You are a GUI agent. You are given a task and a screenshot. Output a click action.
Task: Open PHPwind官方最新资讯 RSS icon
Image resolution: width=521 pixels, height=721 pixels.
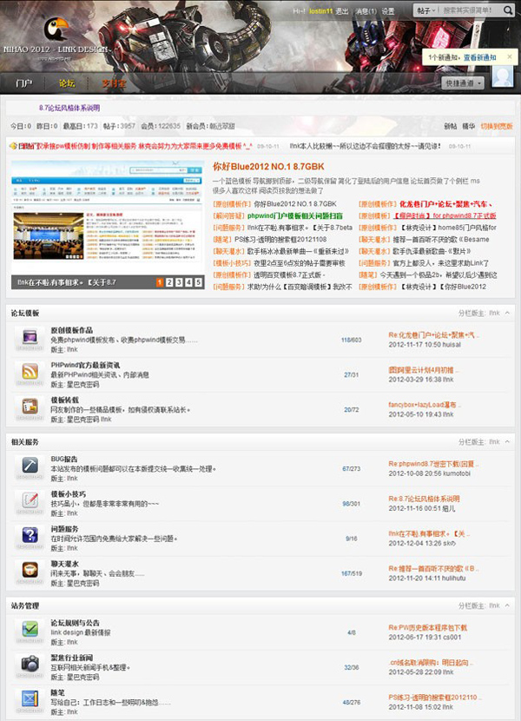(30, 372)
